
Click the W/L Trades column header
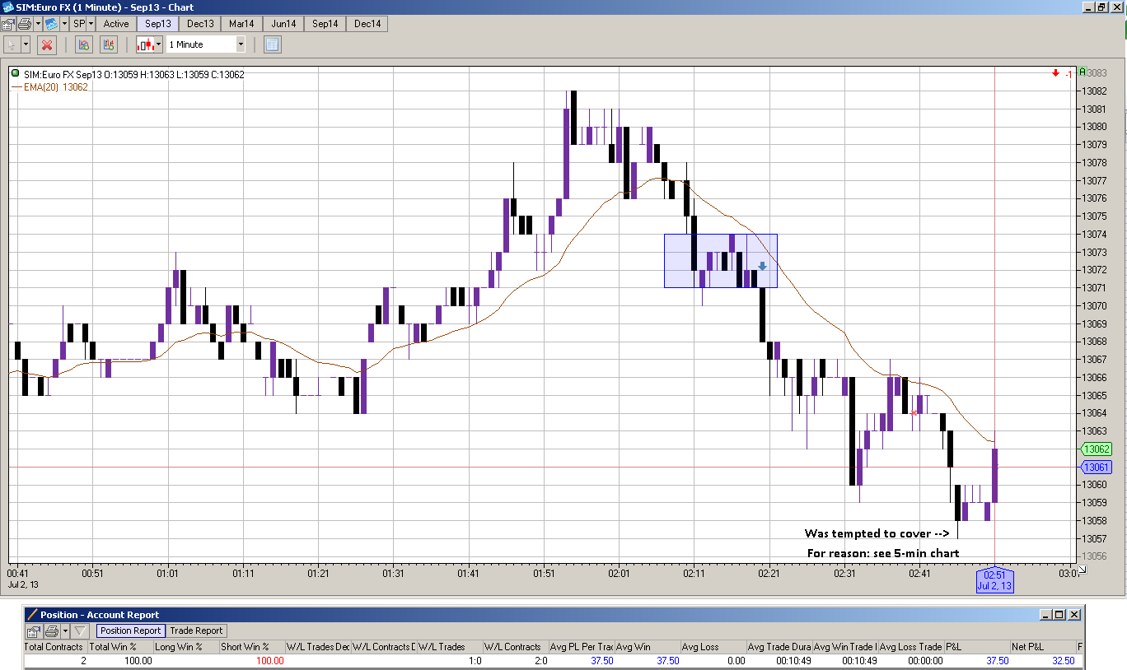(450, 647)
